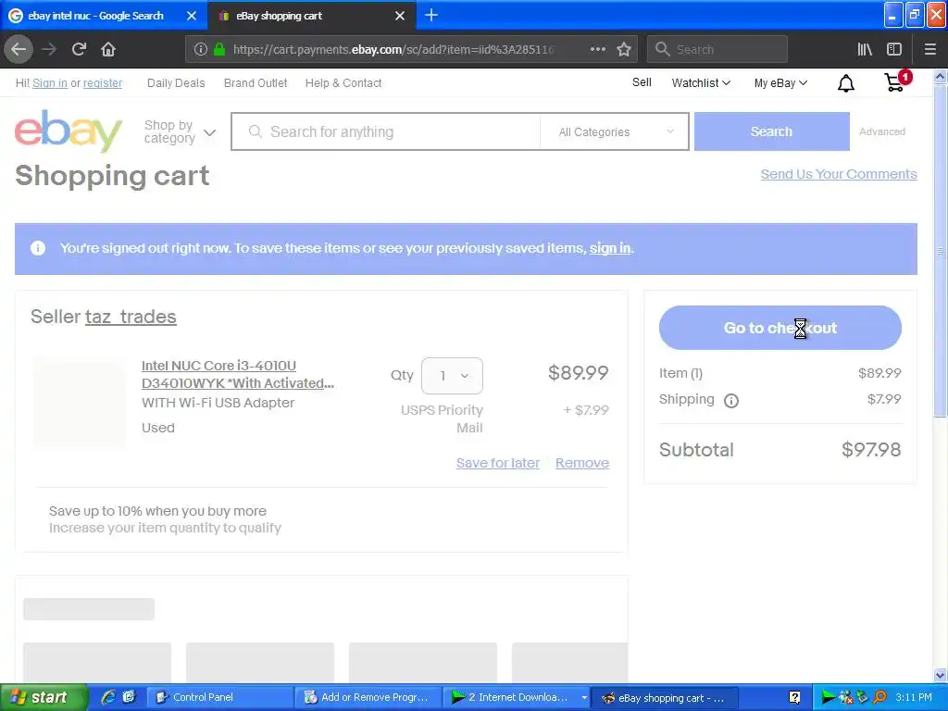Click the $97.98 subtotal amount
The width and height of the screenshot is (948, 711).
pyautogui.click(x=871, y=450)
